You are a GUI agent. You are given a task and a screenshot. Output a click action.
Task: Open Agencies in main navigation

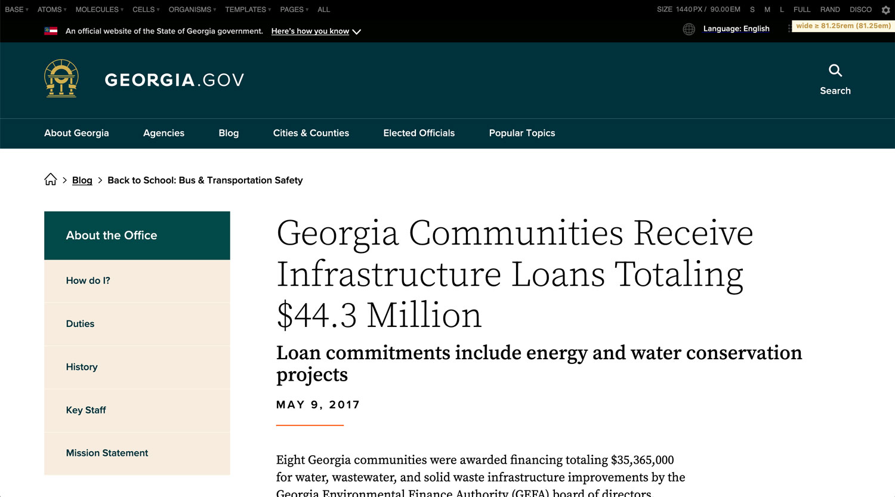163,133
